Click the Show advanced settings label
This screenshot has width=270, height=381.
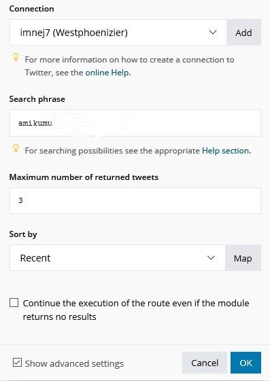pyautogui.click(x=74, y=363)
